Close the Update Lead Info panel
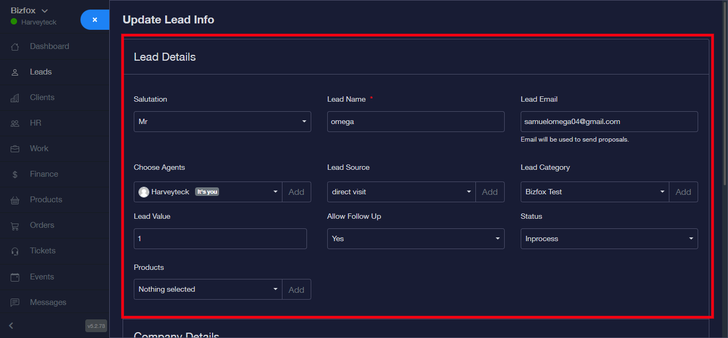 95,20
